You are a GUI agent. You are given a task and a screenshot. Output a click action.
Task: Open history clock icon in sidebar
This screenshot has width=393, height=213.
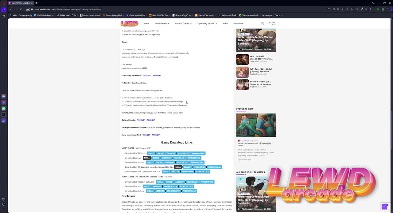click(x=4, y=204)
